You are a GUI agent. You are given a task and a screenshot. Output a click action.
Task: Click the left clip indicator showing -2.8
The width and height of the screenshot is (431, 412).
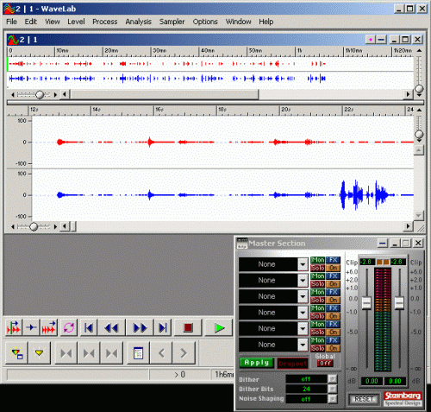coord(367,262)
